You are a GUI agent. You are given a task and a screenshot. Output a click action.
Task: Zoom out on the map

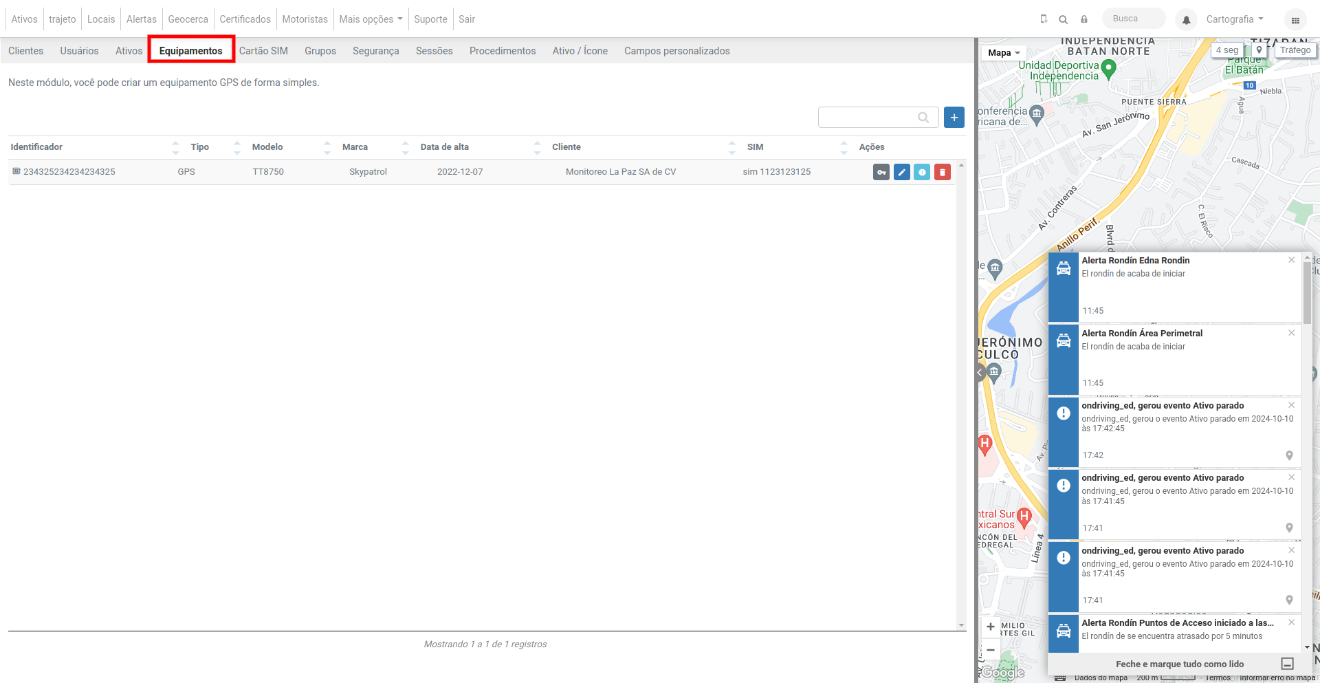pos(991,650)
